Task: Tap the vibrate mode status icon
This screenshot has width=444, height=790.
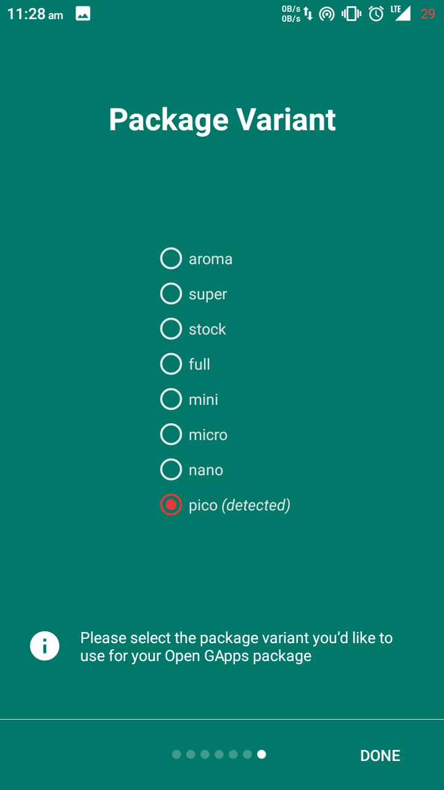Action: [x=351, y=14]
